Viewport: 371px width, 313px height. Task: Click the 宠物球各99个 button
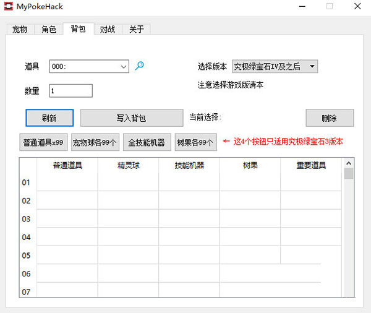[95, 142]
